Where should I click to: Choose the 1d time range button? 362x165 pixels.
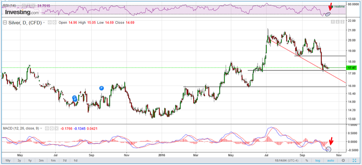[75, 161]
